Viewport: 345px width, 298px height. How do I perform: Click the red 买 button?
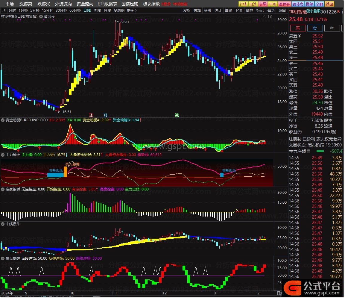point(298,28)
